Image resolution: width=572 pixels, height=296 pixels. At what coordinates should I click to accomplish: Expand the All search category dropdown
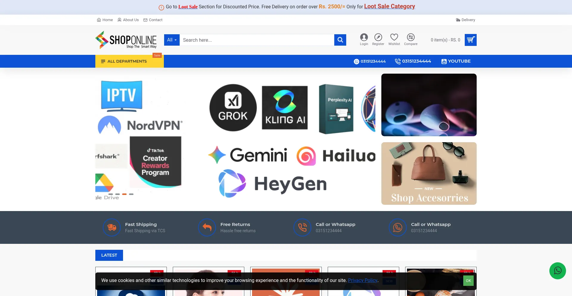point(172,40)
